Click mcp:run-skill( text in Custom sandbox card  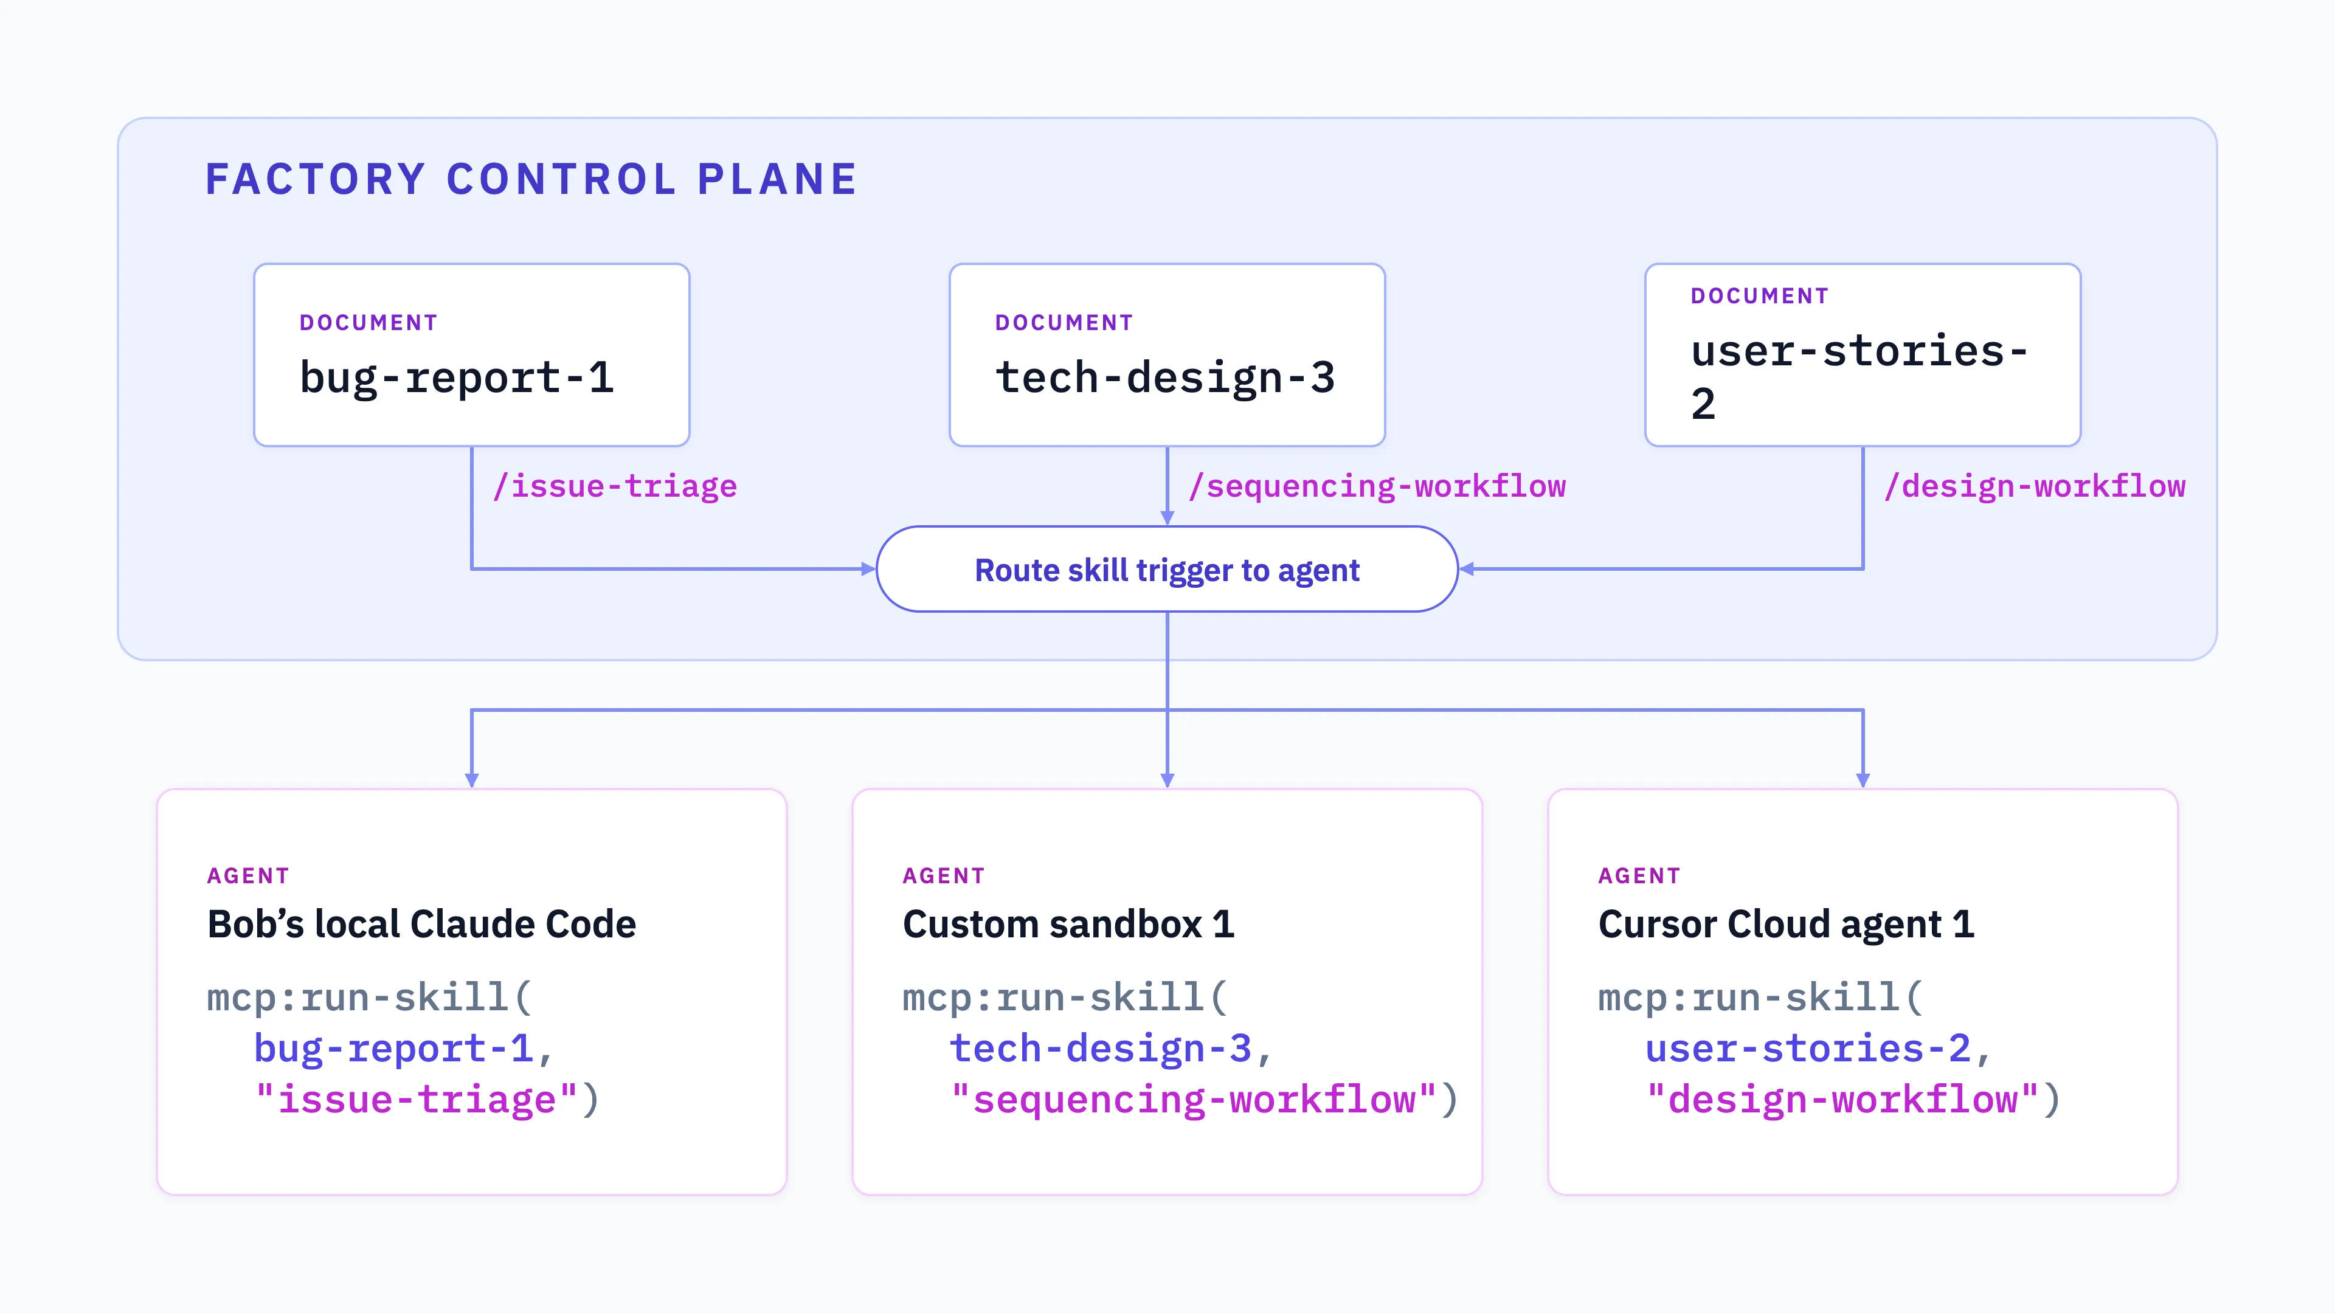pos(1065,998)
